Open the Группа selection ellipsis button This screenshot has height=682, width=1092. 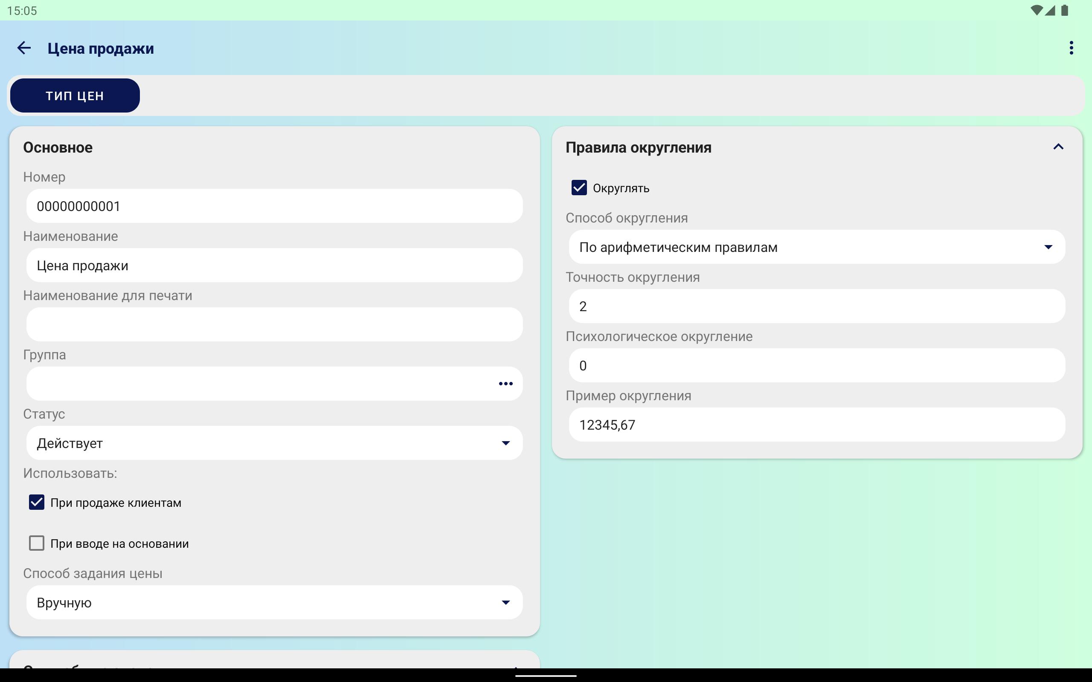click(x=505, y=383)
